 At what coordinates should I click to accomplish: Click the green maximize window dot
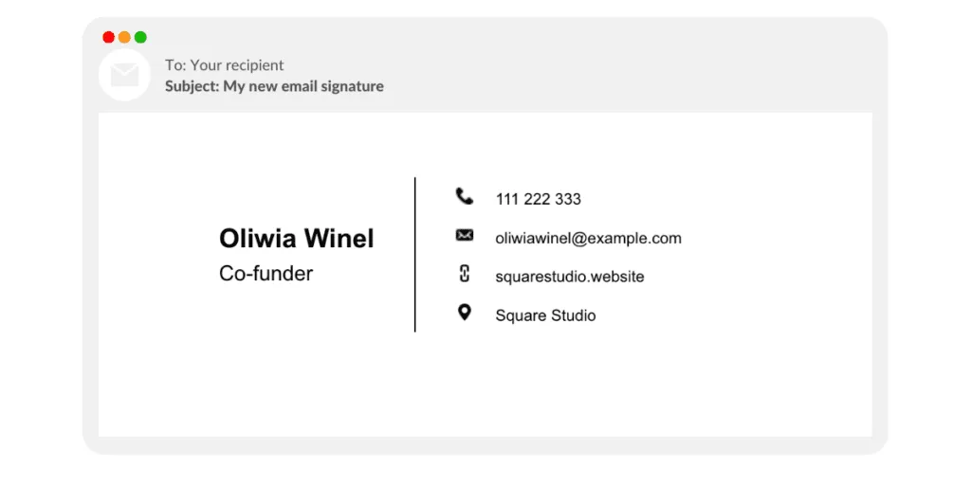click(140, 37)
